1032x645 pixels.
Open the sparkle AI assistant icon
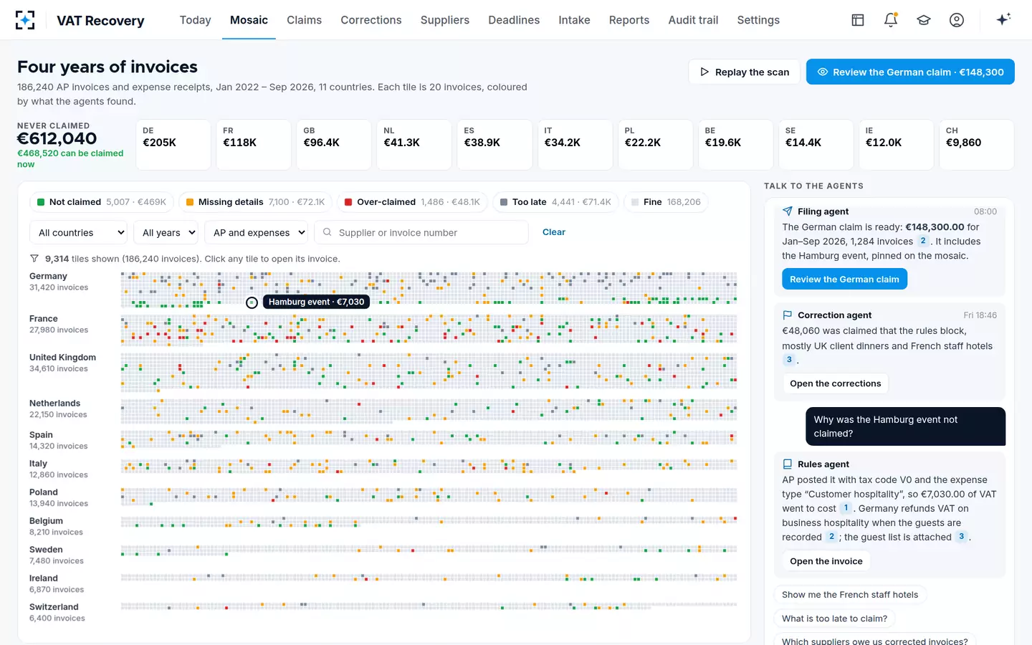1003,19
